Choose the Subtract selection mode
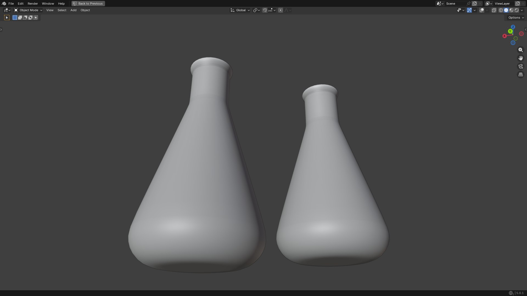Screen dimensions: 527x296 (25, 18)
